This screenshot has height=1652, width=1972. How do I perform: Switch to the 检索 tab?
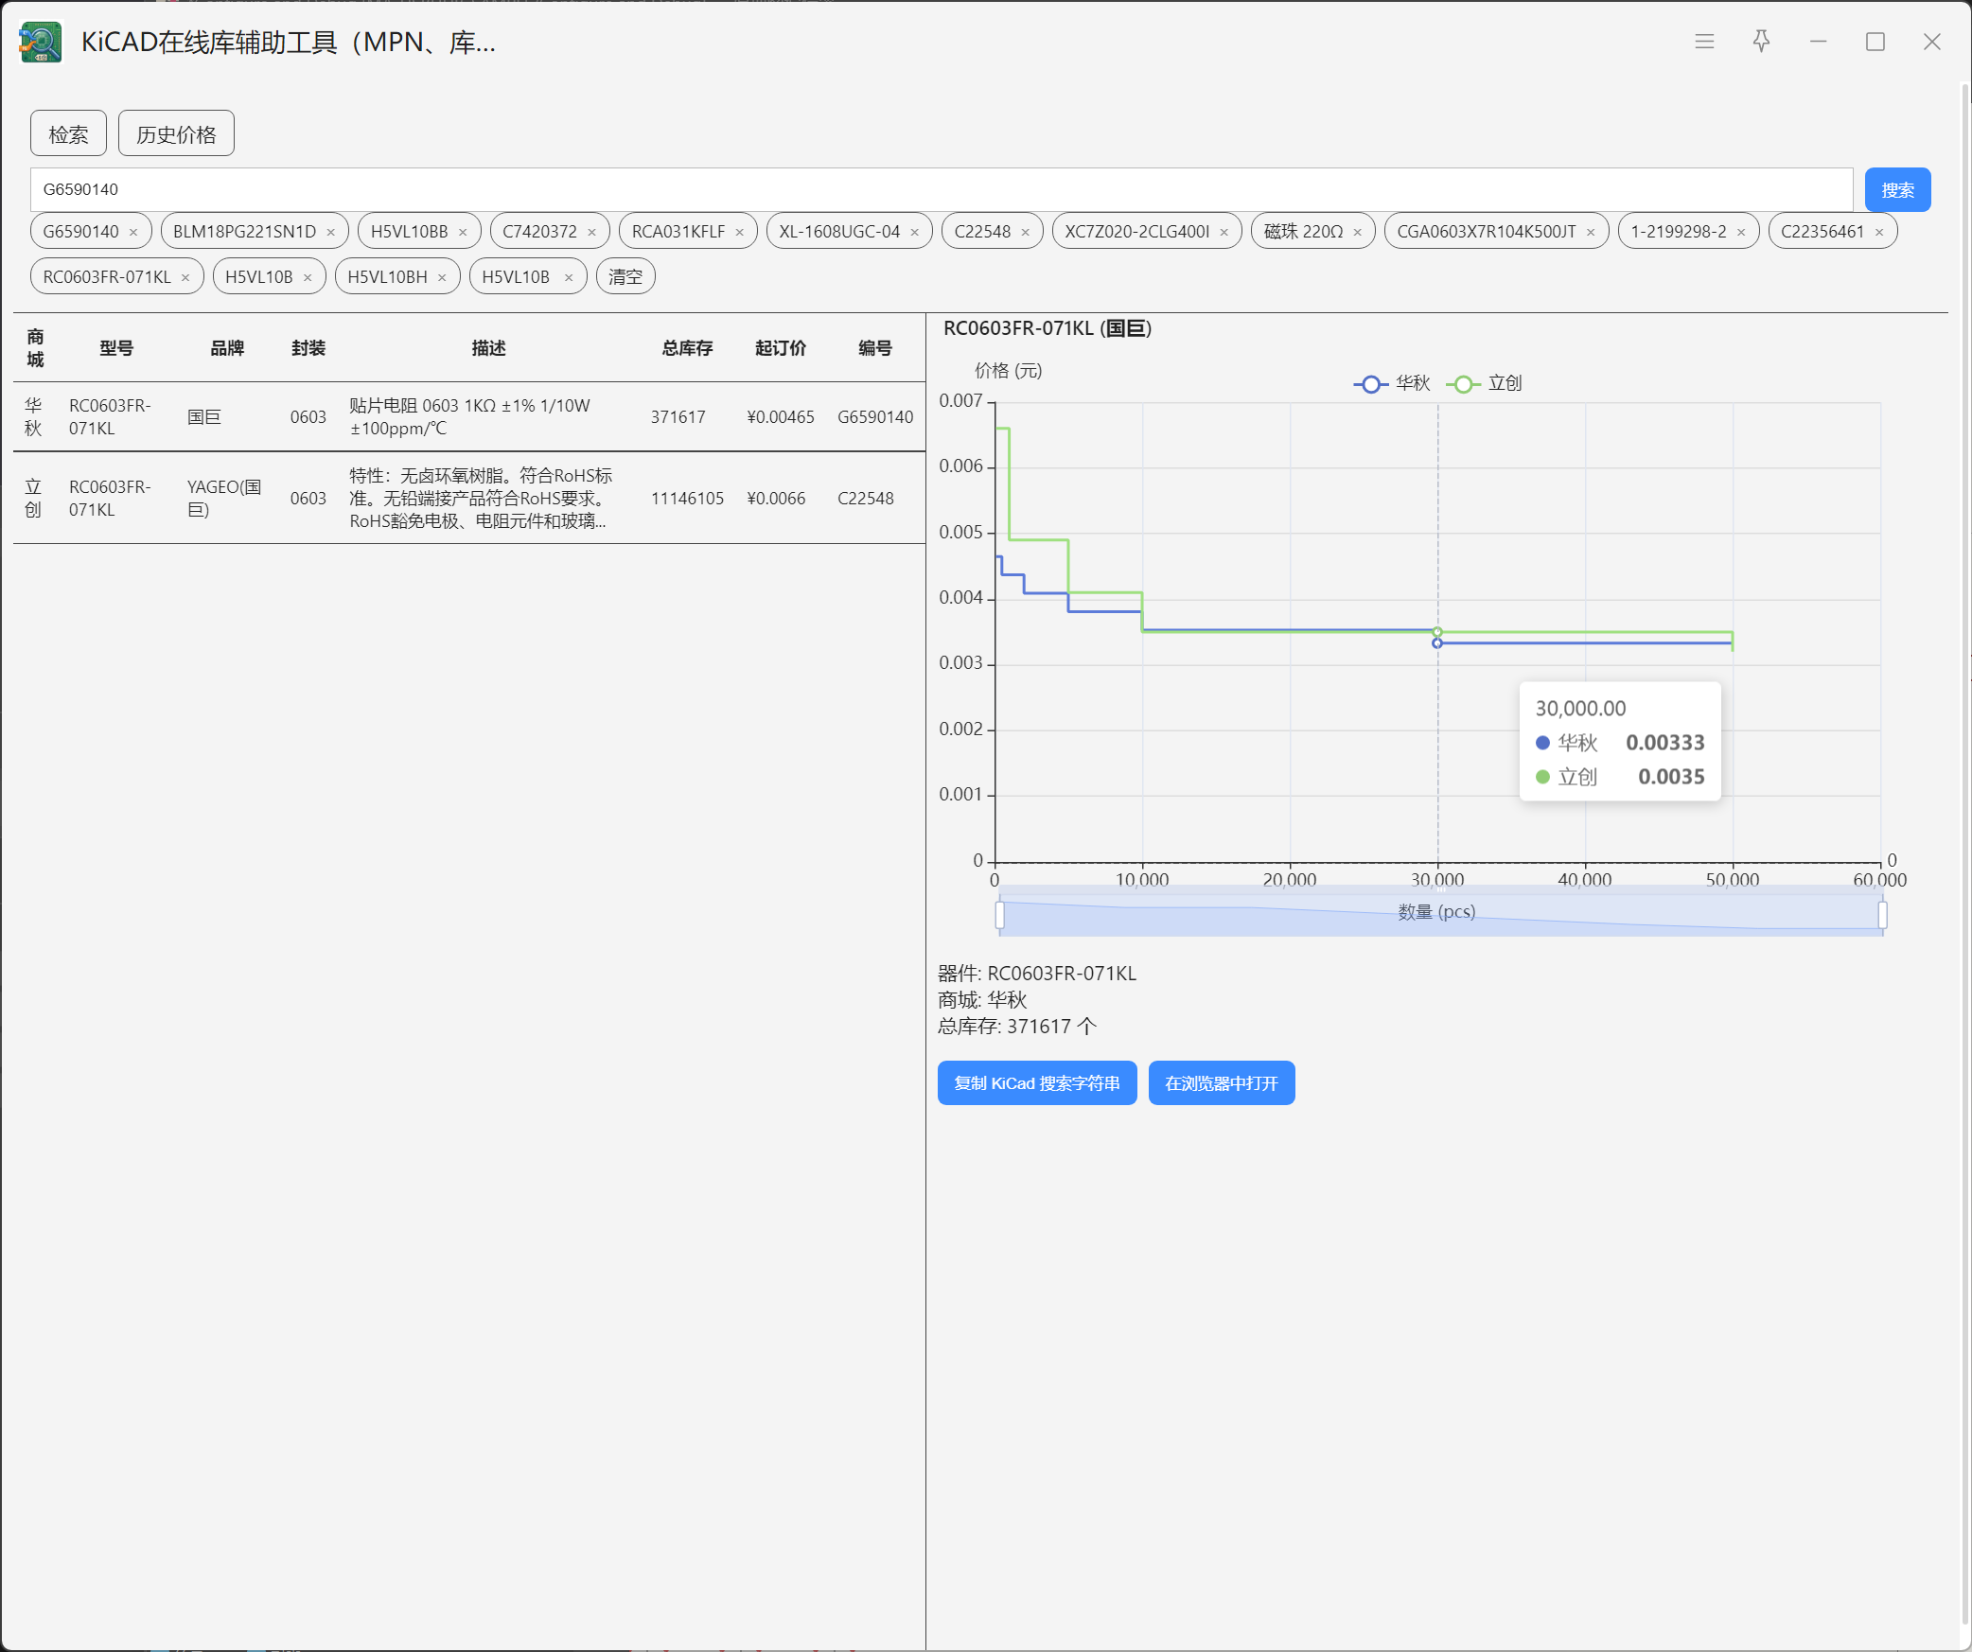(x=68, y=134)
